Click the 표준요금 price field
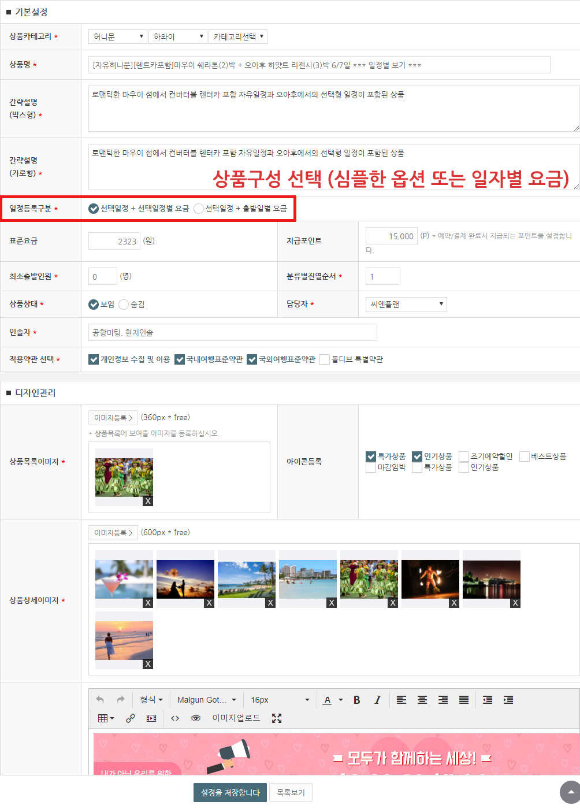The height and width of the screenshot is (809, 580). (114, 241)
